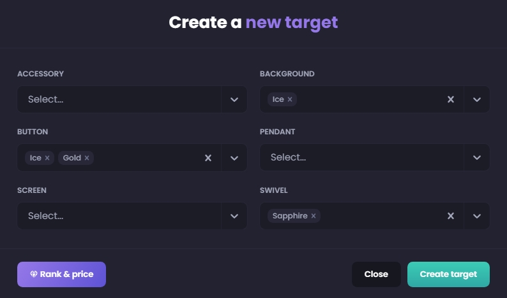Open the Swivel dropdown chevron

pyautogui.click(x=476, y=216)
